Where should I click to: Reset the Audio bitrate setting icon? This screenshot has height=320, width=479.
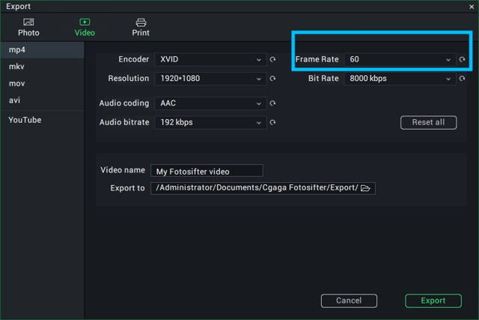click(x=272, y=123)
